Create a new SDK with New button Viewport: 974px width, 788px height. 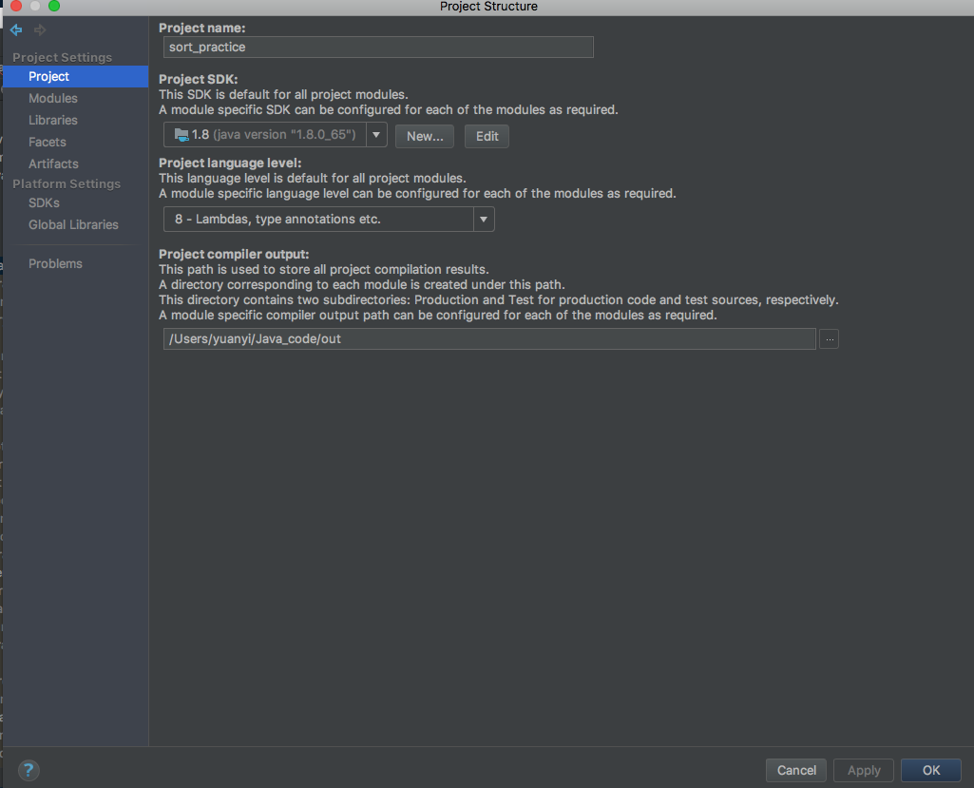point(424,136)
